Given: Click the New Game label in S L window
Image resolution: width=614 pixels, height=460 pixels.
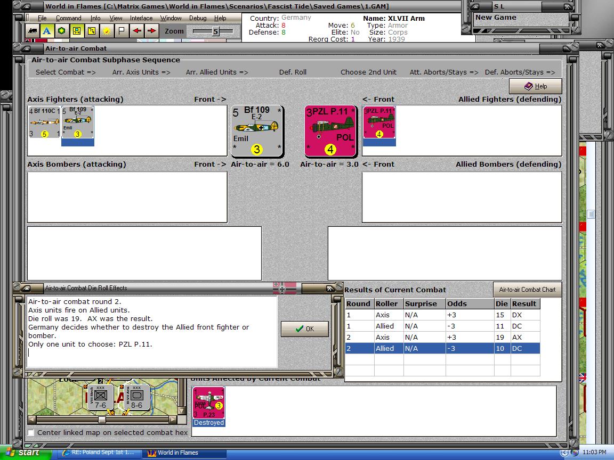Looking at the screenshot, I should pyautogui.click(x=496, y=17).
